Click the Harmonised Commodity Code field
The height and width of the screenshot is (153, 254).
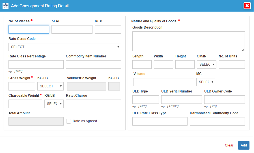[218, 121]
